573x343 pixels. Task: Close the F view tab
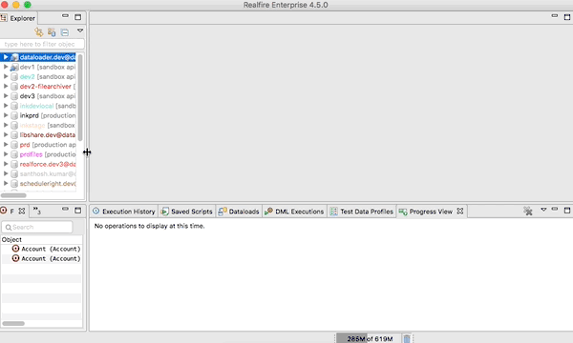coord(22,211)
